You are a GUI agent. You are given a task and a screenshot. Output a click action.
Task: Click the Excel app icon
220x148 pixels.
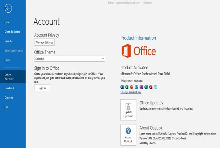tap(127, 87)
